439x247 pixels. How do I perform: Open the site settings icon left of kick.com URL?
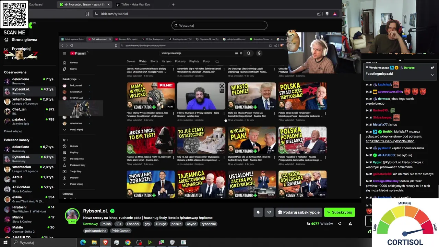[x=96, y=14]
